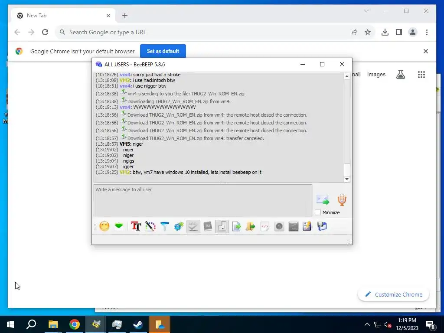Viewport: 444px width, 333px height.
Task: Toggle Chrome side panel icon
Action: [399, 32]
